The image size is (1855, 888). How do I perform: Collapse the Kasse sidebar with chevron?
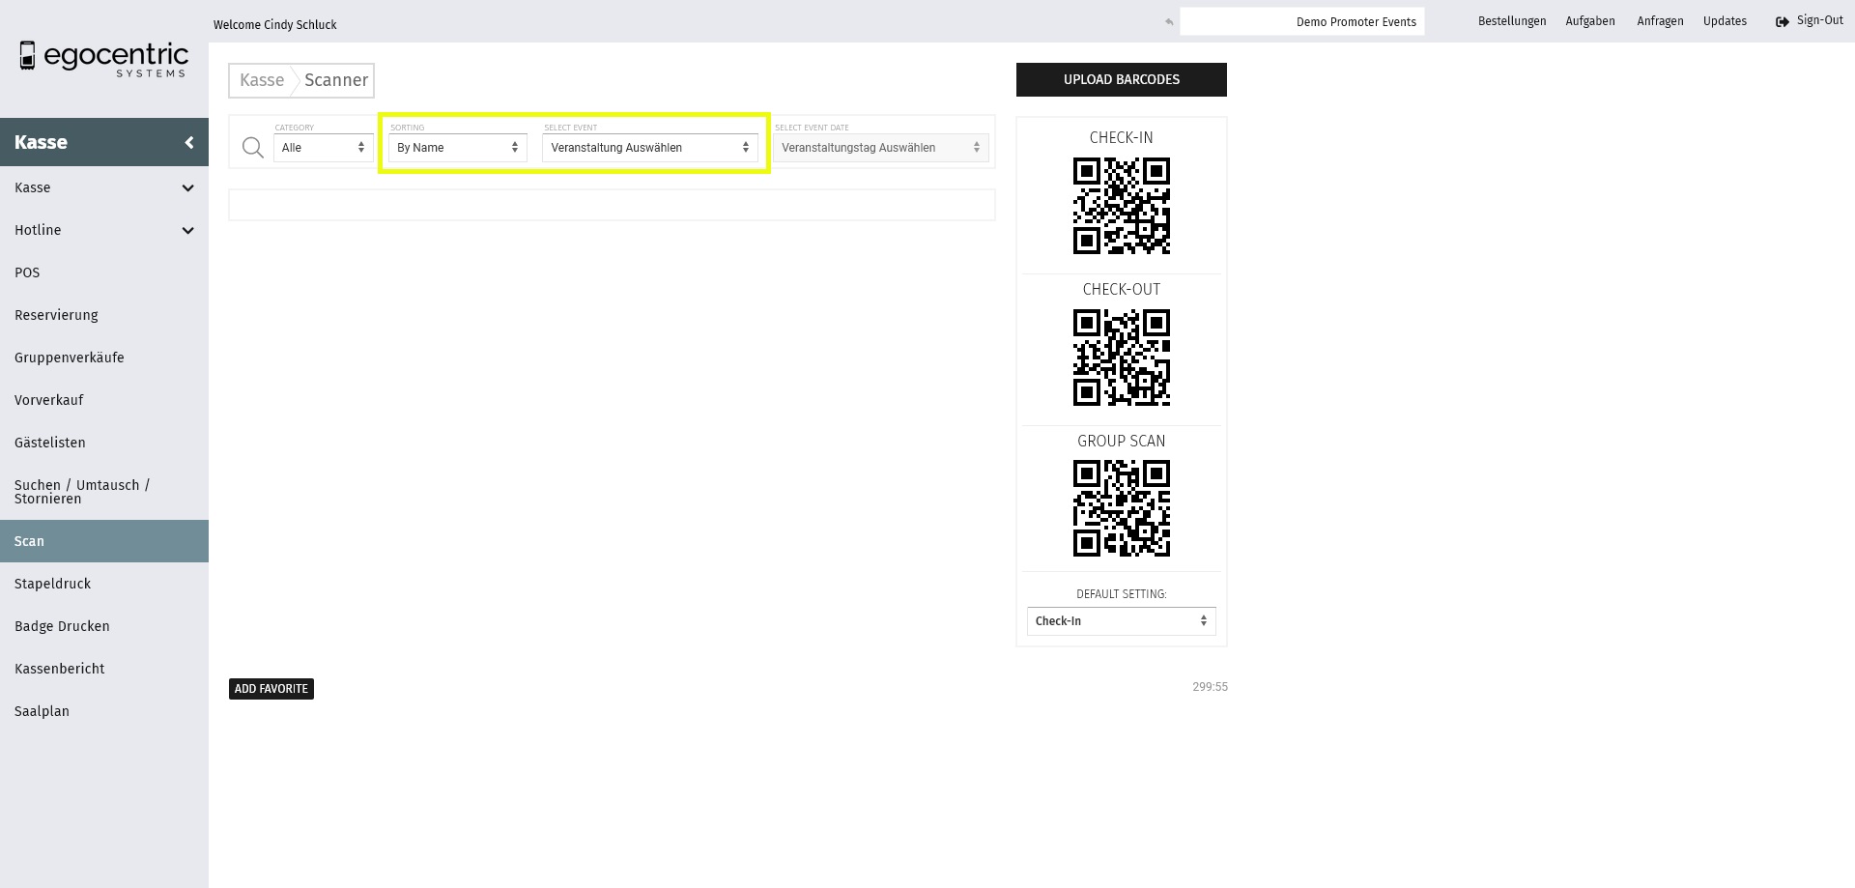coord(189,143)
